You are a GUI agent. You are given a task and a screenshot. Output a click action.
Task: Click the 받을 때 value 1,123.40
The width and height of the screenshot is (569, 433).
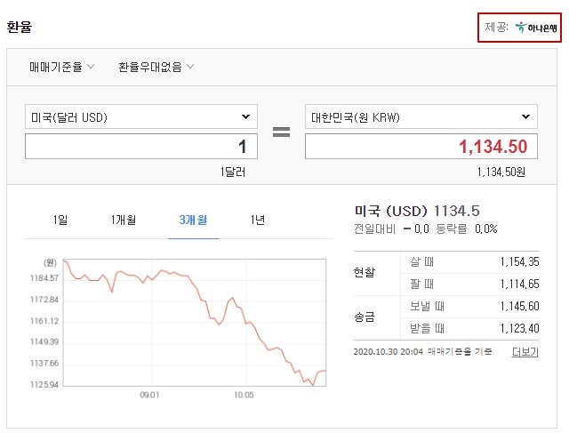click(519, 329)
